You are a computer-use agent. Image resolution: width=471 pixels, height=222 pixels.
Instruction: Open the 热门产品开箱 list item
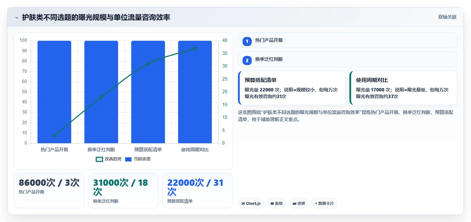click(x=347, y=40)
